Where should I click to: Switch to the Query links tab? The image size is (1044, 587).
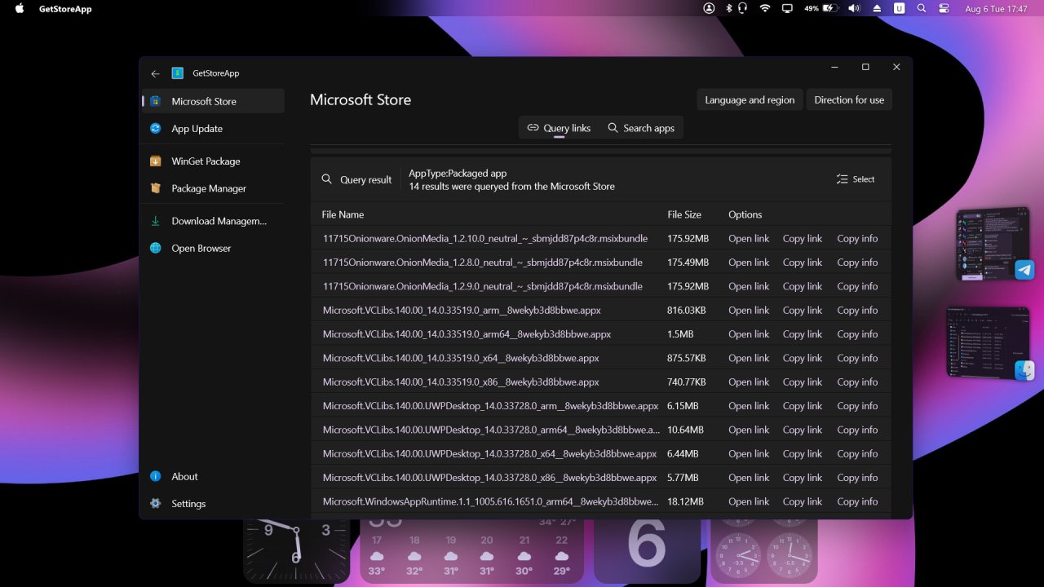(560, 128)
